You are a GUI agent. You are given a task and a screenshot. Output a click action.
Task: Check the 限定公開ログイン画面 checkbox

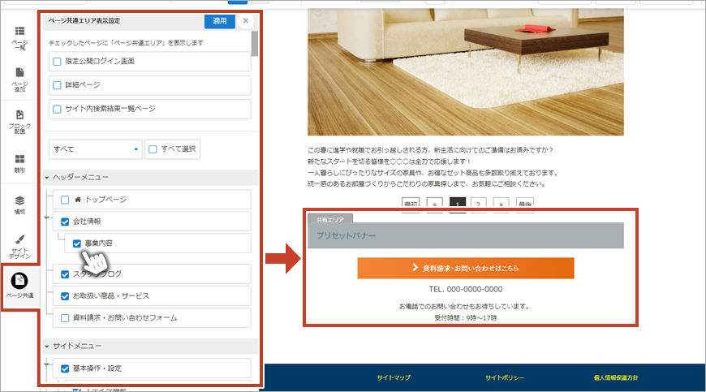tap(57, 62)
